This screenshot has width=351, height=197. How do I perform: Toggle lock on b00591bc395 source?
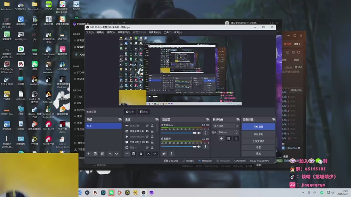point(152,137)
